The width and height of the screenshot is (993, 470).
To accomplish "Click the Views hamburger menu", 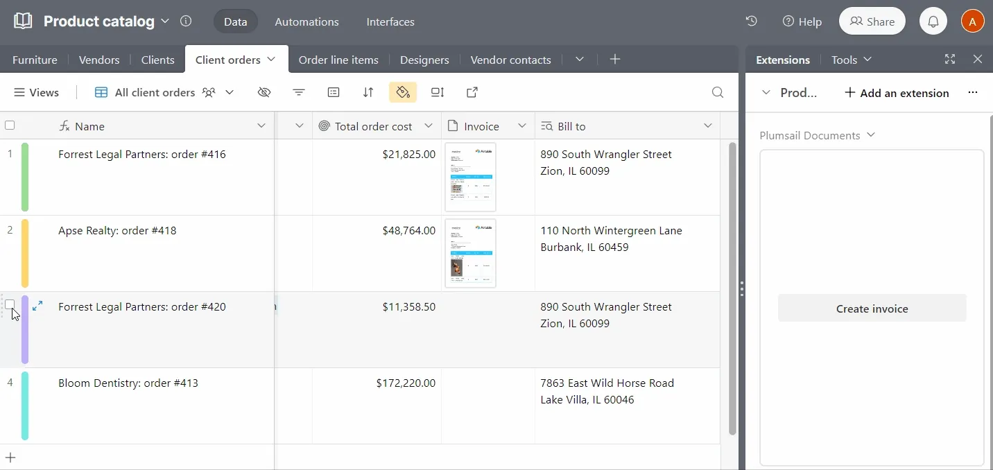I will pos(36,92).
